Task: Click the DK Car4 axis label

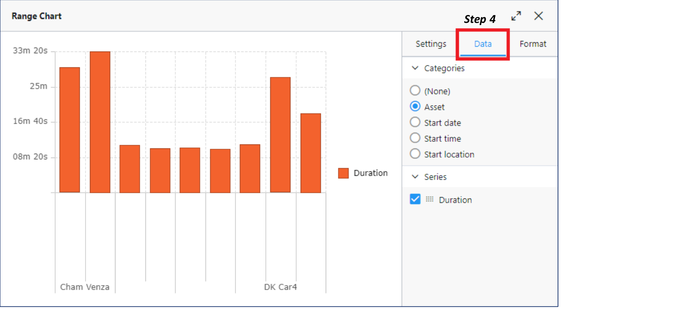Action: point(280,287)
